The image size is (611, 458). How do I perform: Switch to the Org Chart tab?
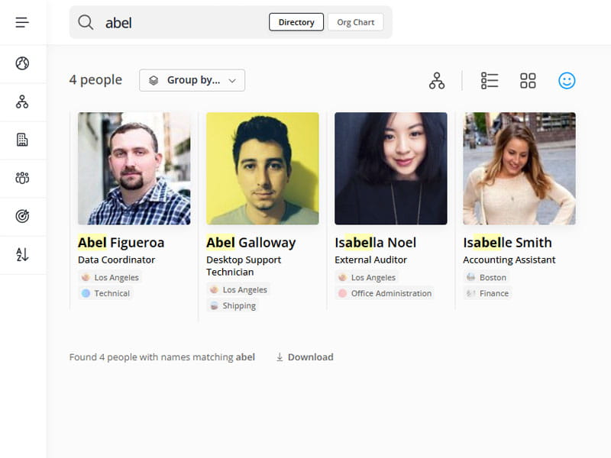point(355,22)
